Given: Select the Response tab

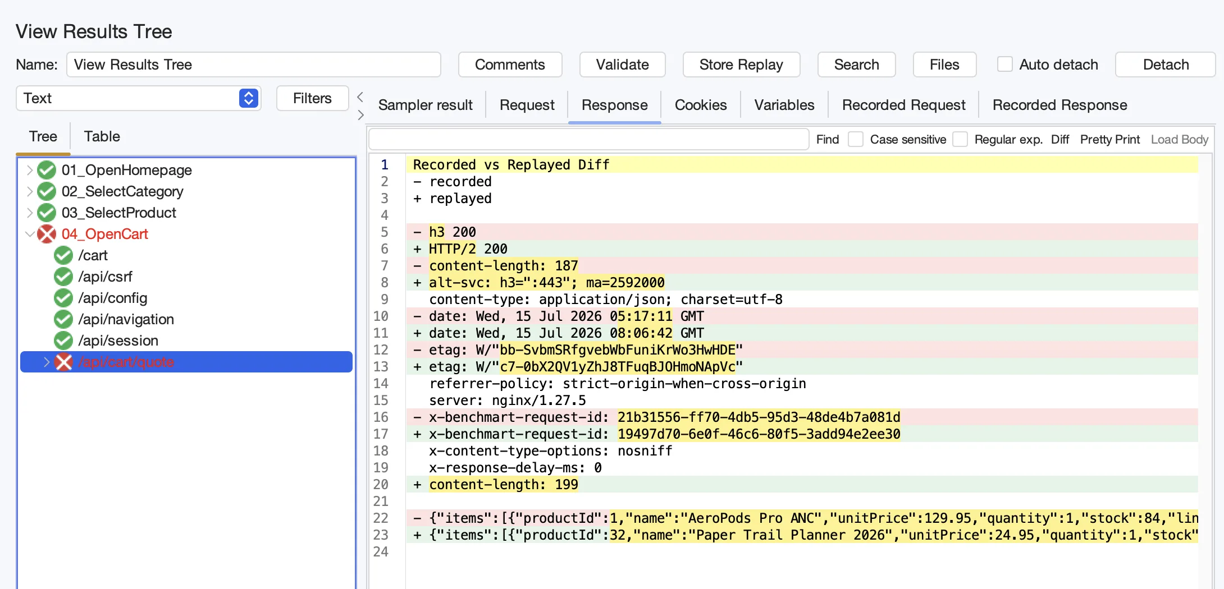Looking at the screenshot, I should [x=614, y=105].
